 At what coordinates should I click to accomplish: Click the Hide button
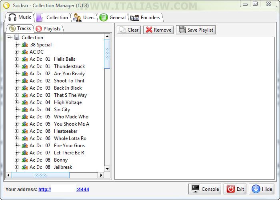click(262, 189)
